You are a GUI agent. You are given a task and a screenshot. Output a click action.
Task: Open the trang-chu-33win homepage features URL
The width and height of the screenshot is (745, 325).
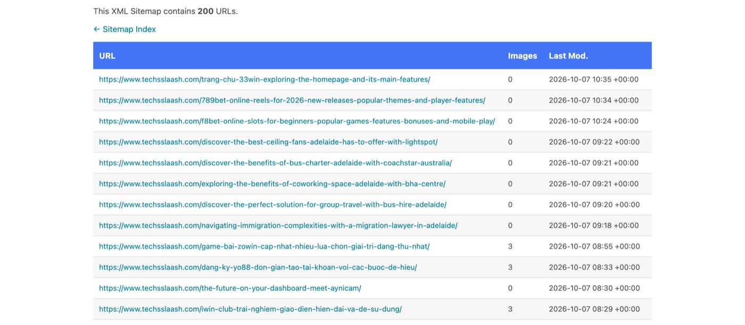point(264,80)
